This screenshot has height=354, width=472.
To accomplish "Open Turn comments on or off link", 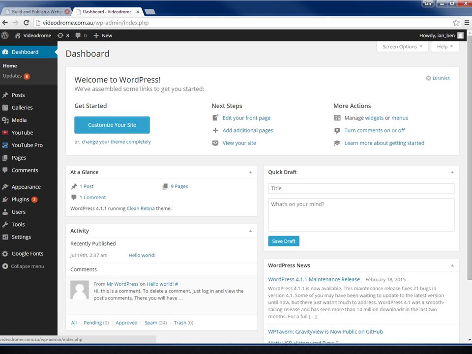I will 375,130.
